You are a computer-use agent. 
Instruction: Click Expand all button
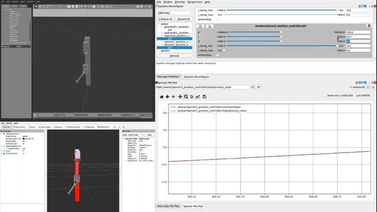click(x=183, y=19)
